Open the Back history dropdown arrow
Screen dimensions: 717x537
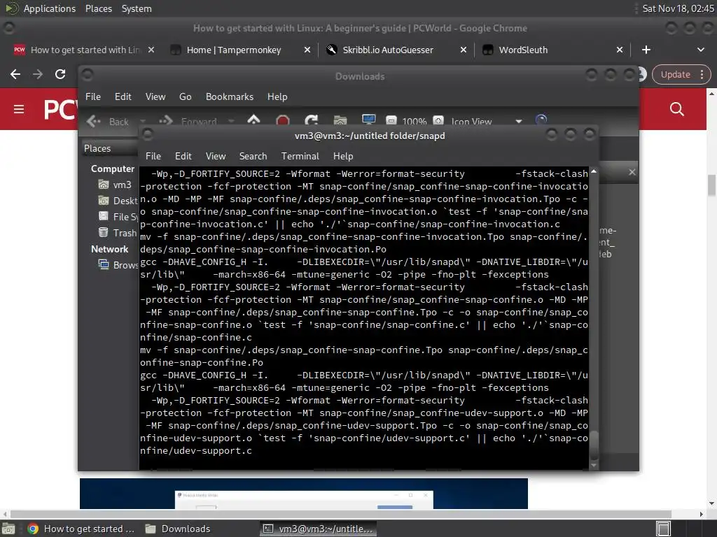coord(143,122)
